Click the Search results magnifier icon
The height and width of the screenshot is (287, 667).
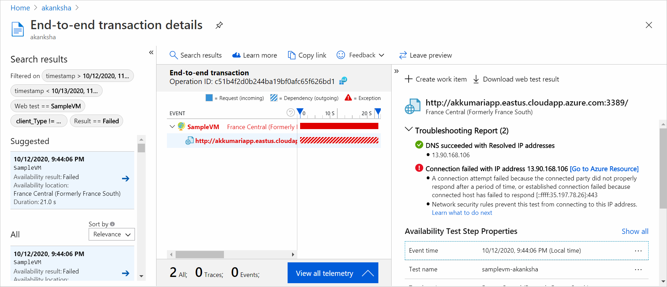point(174,55)
